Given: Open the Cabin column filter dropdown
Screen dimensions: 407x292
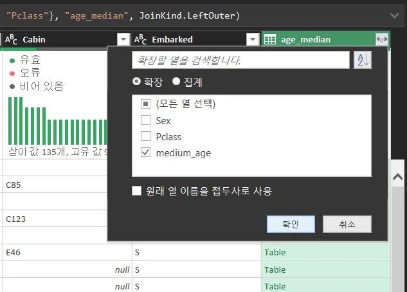Looking at the screenshot, I should [123, 39].
